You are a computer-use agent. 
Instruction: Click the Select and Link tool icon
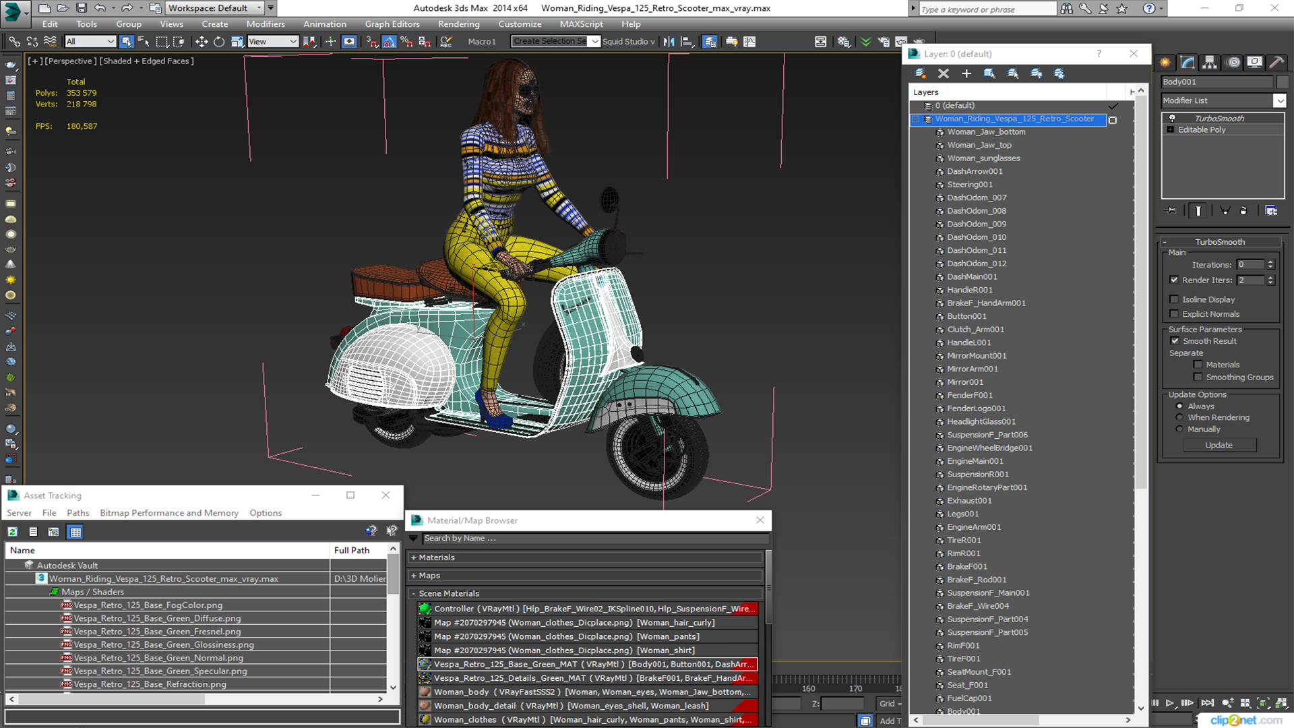tap(13, 42)
